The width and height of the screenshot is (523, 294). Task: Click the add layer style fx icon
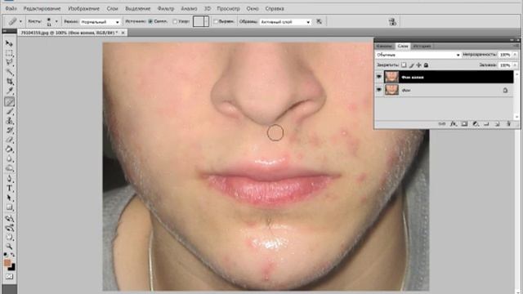tap(453, 123)
